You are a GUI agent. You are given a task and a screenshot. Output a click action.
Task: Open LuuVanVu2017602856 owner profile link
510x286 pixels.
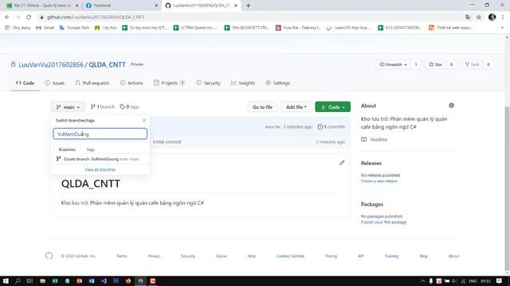(x=51, y=64)
